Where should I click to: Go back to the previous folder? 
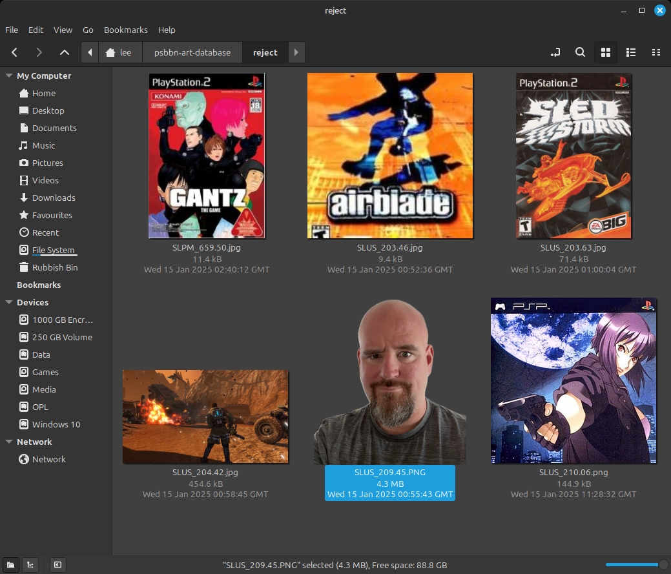15,52
